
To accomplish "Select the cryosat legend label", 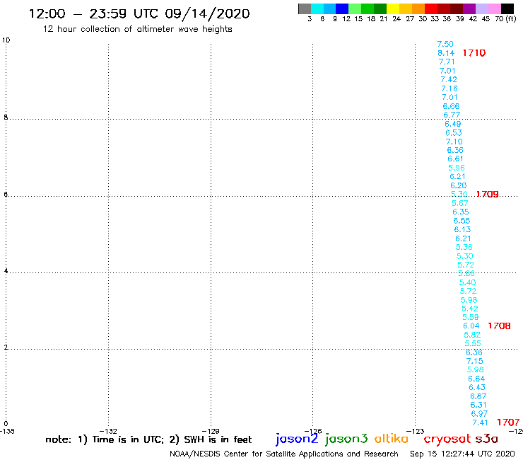I will point(447,439).
